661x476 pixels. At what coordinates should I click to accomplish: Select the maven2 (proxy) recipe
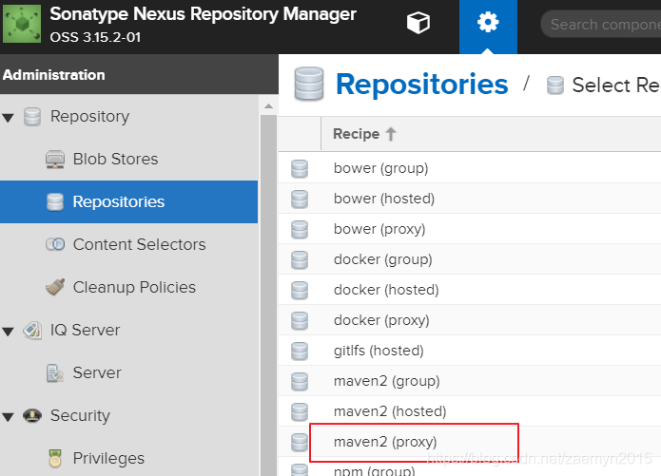click(385, 442)
